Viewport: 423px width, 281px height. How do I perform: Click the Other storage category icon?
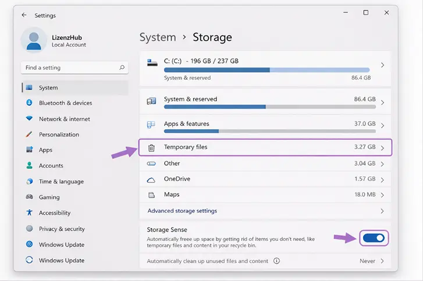point(151,163)
